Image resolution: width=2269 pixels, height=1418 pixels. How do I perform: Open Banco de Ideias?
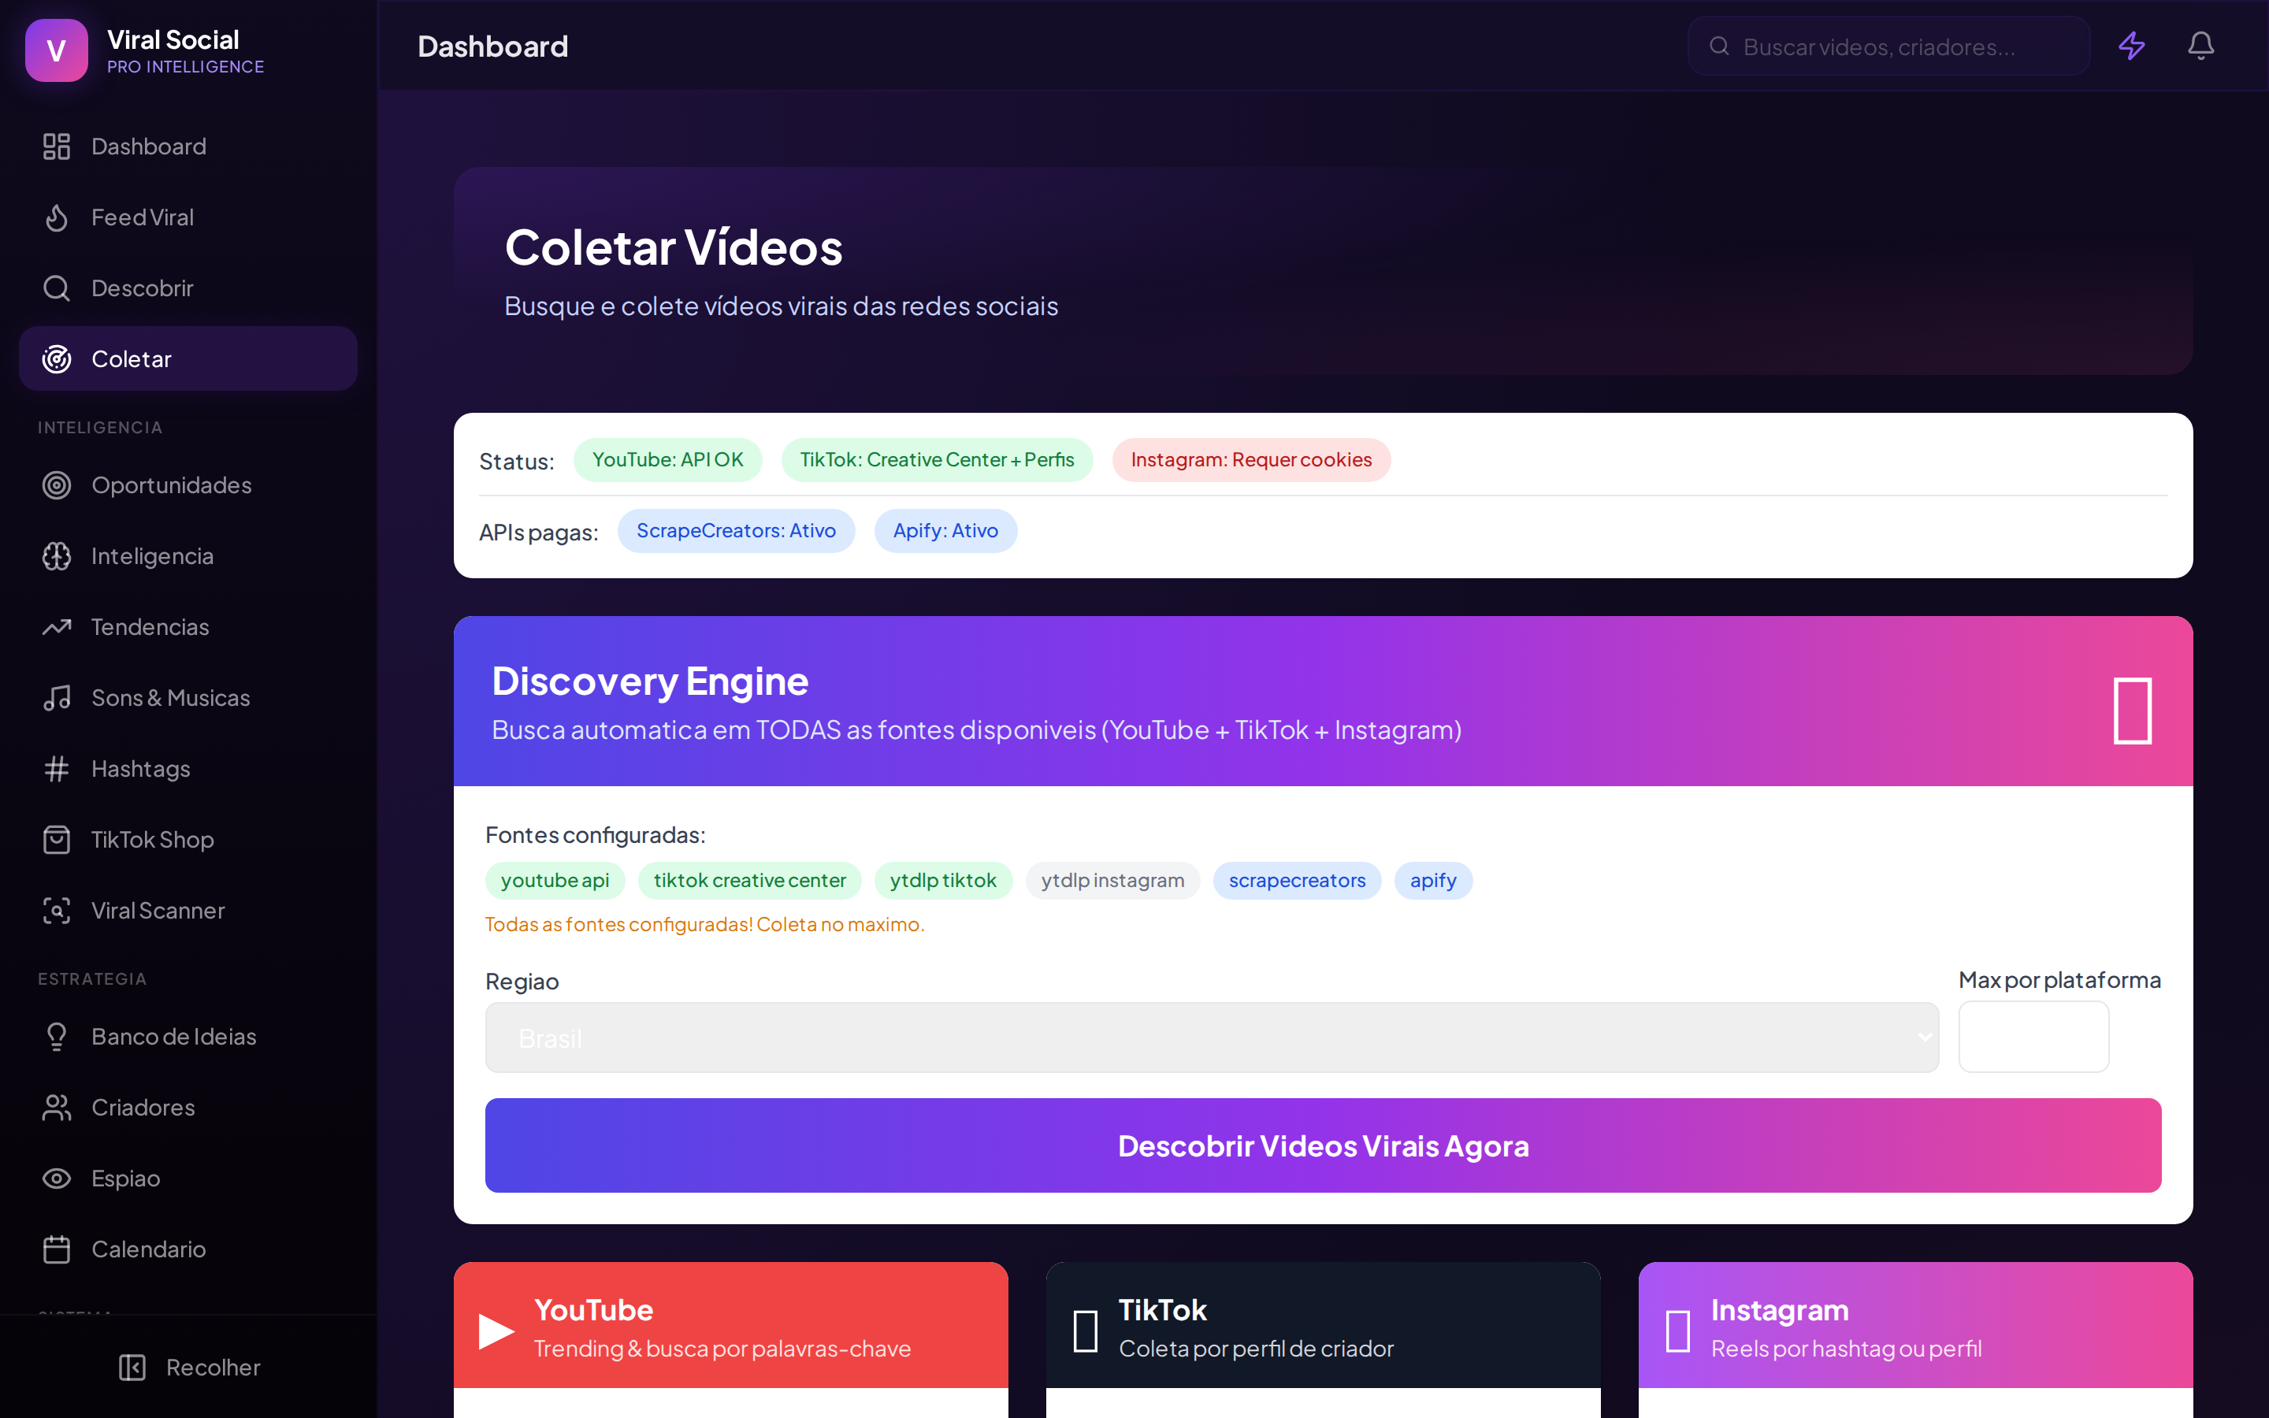(188, 1036)
